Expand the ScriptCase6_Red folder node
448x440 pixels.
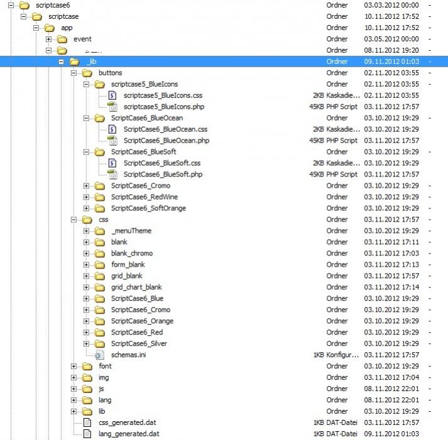[86, 333]
